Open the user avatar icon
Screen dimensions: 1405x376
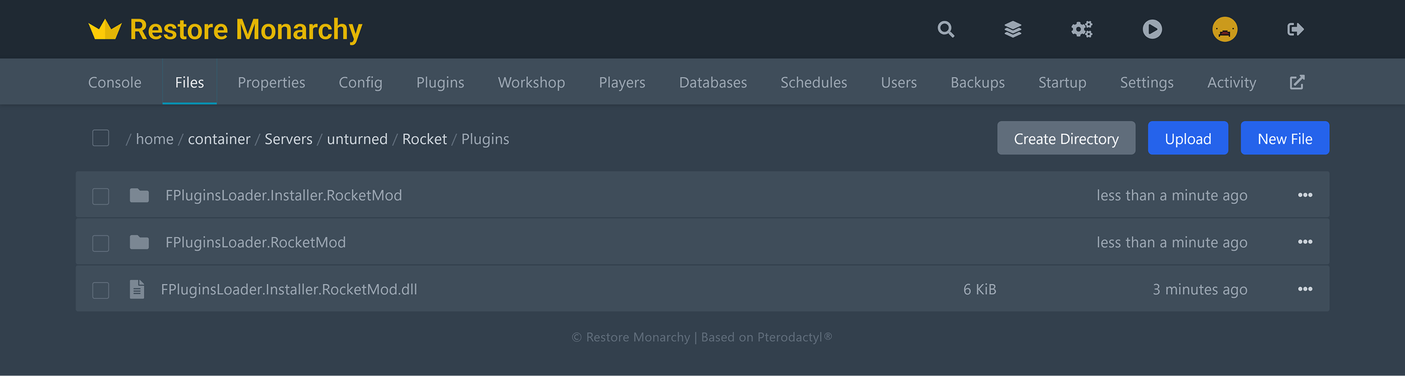point(1224,29)
